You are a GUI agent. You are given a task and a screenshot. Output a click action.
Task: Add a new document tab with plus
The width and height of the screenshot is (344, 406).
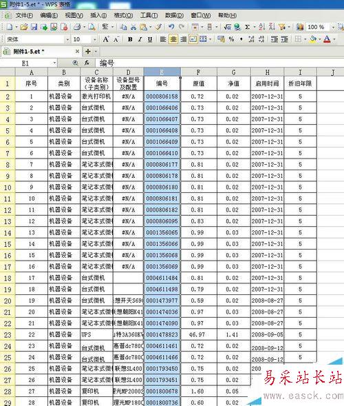pyautogui.click(x=88, y=52)
